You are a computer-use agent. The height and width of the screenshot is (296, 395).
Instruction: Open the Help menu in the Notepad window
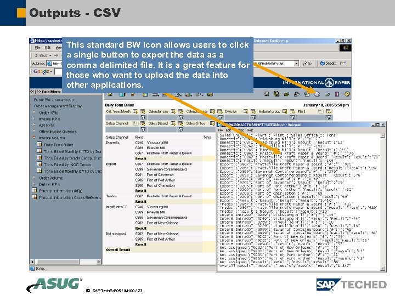pos(250,130)
